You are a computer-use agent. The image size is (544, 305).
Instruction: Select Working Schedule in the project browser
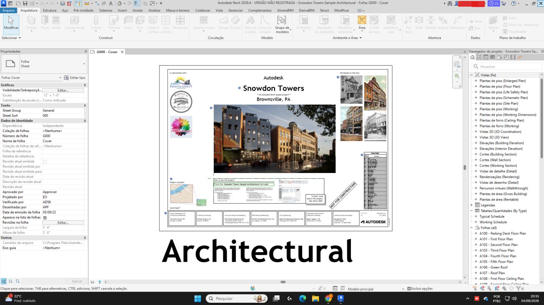pyautogui.click(x=493, y=222)
